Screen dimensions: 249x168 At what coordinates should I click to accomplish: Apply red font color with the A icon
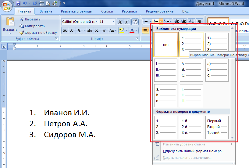pos(132,30)
